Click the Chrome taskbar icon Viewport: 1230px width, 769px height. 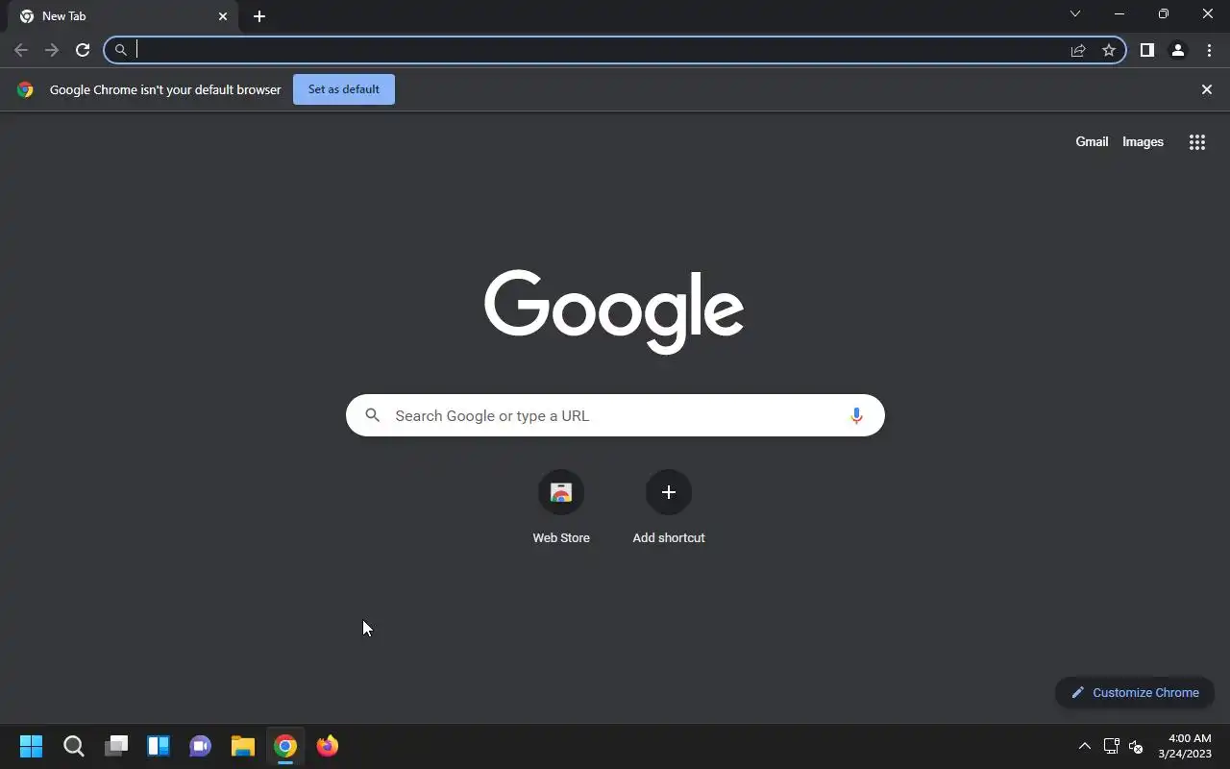point(285,746)
